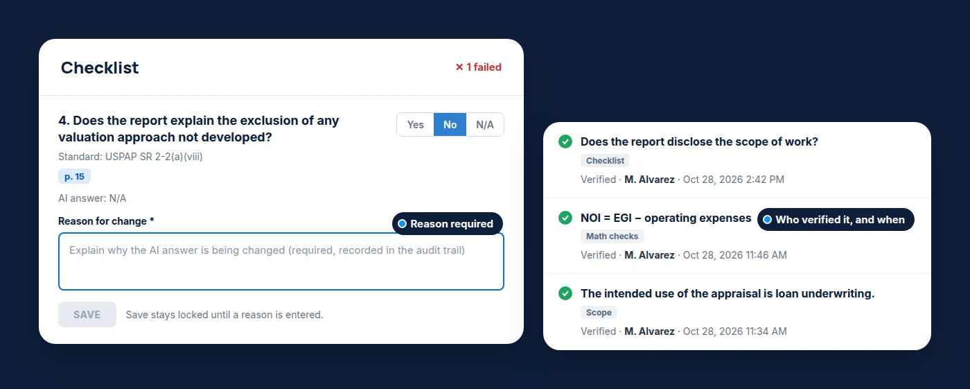Click the Reason required callout
Image resolution: width=970 pixels, height=389 pixels.
(448, 224)
